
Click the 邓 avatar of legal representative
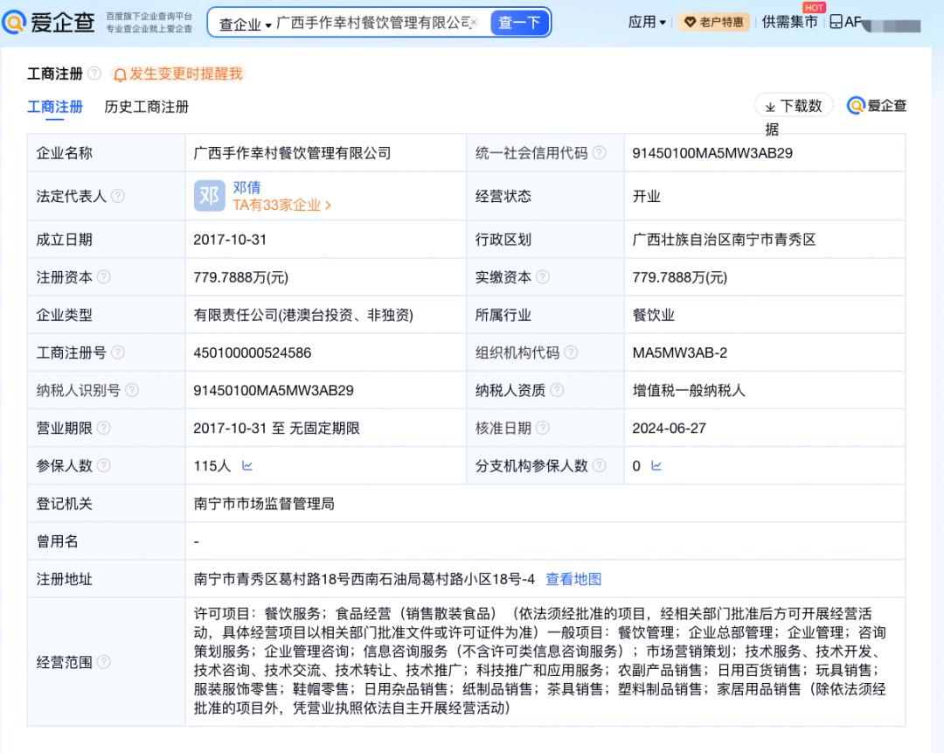[x=209, y=196]
